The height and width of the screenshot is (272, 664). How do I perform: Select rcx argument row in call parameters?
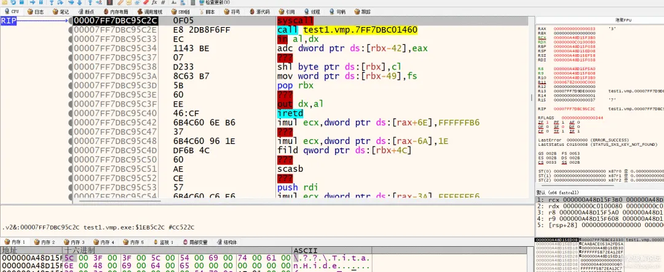(599, 199)
